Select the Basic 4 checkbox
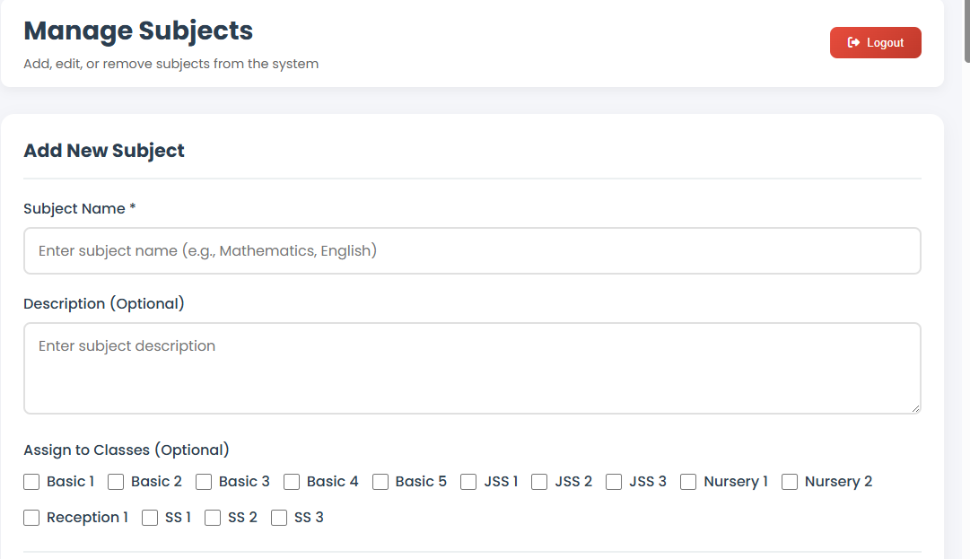The height and width of the screenshot is (559, 970). pyautogui.click(x=292, y=482)
